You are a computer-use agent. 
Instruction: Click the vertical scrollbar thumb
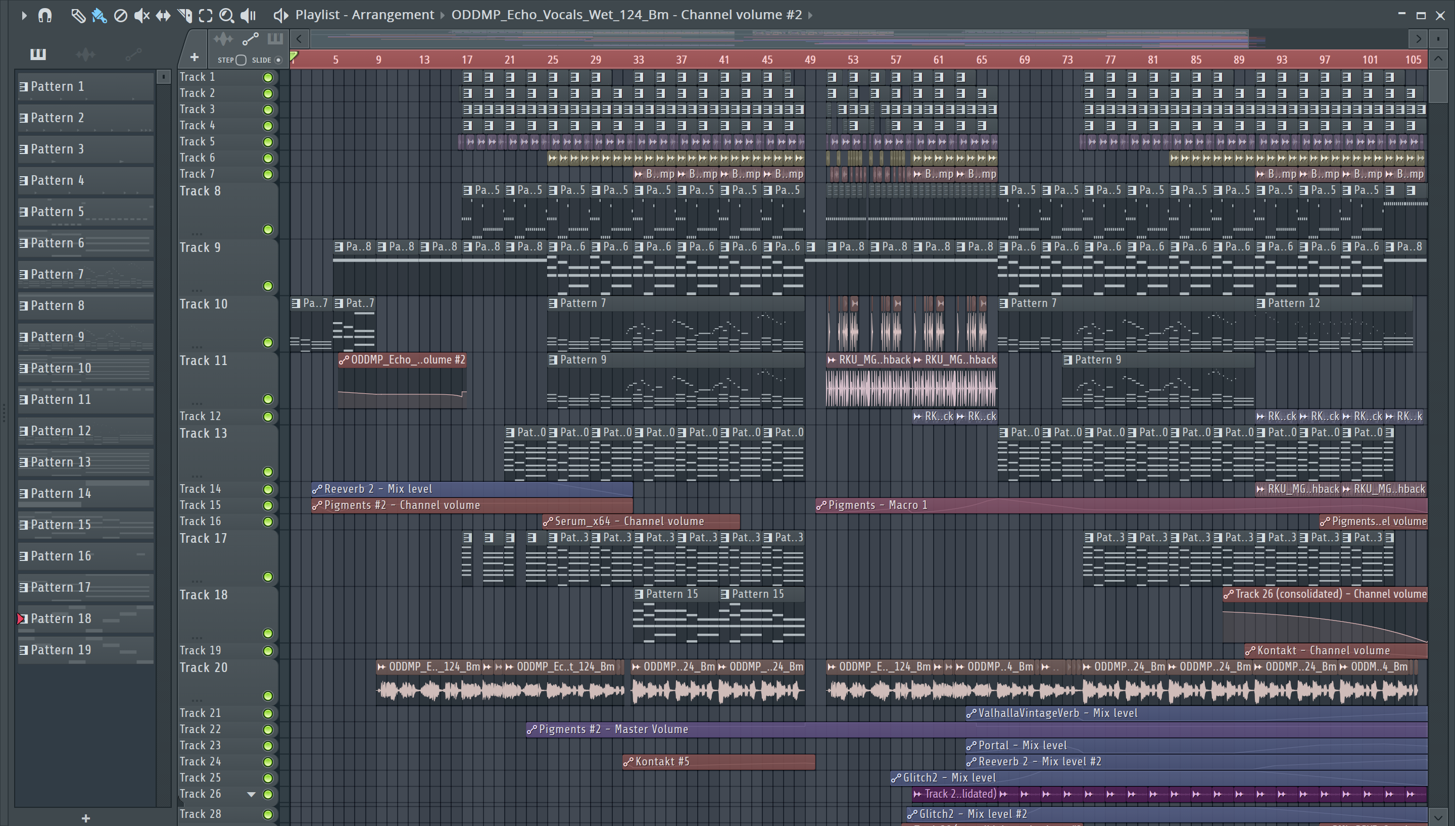click(x=1438, y=85)
